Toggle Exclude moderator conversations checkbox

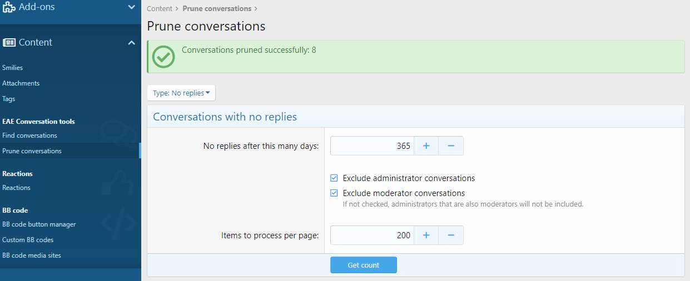(x=334, y=193)
